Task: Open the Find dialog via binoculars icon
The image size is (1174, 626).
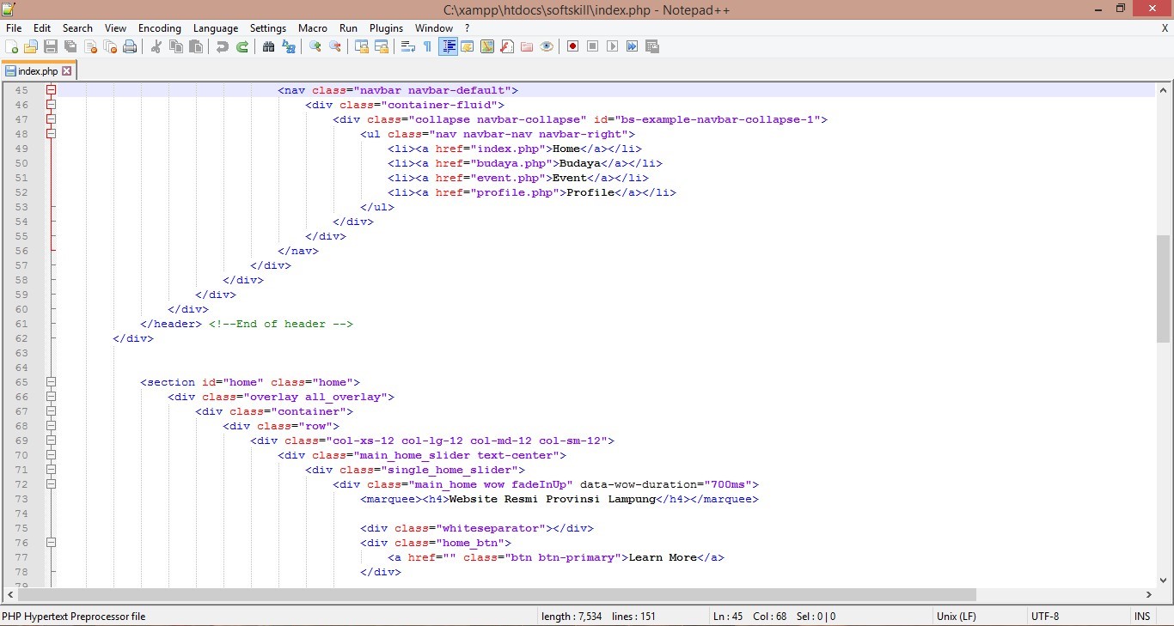Action: coord(268,46)
